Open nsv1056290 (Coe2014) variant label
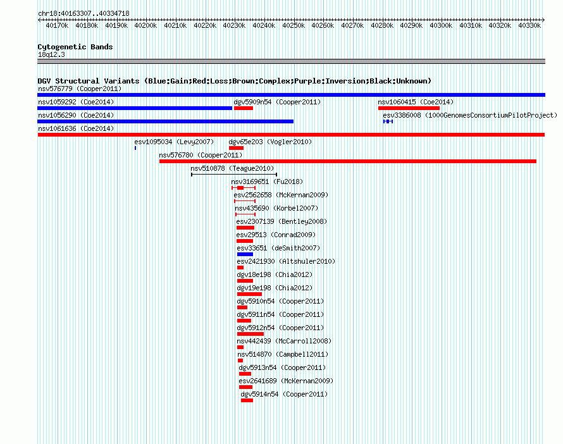This screenshot has height=444, width=563. [x=76, y=115]
